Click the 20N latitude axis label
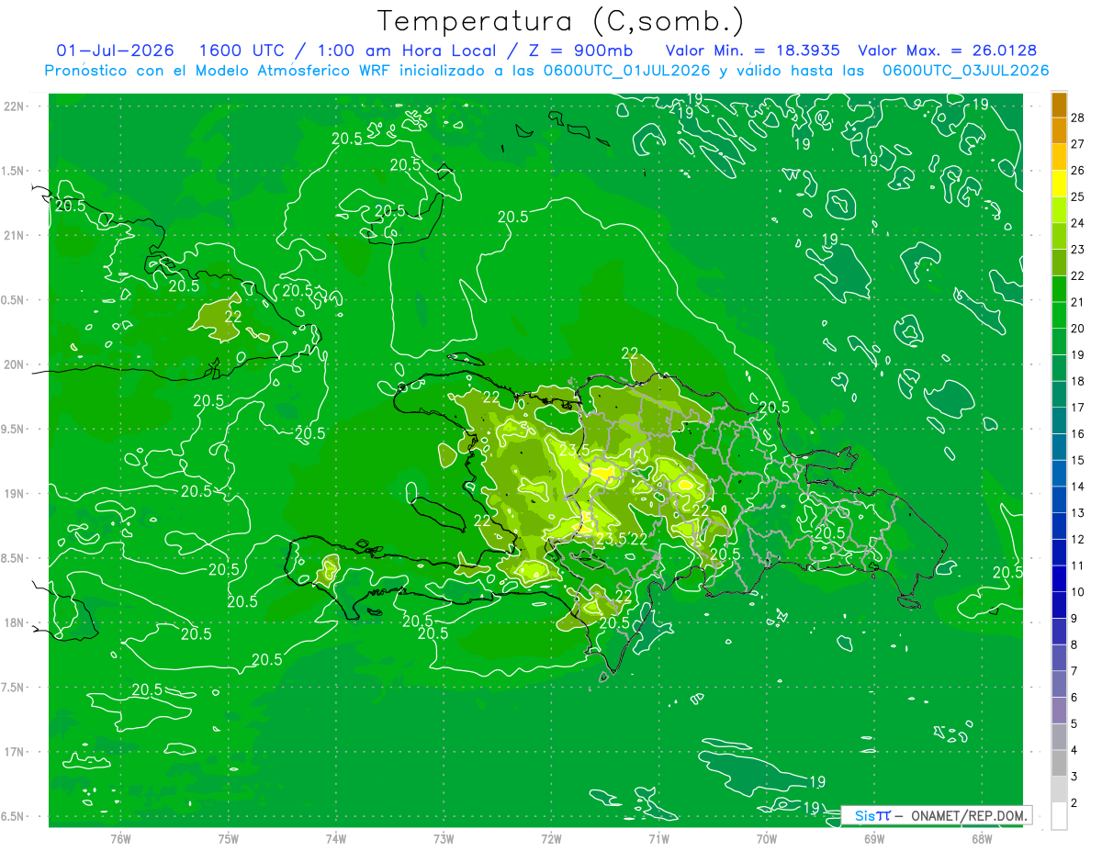The image size is (1102, 851). [x=15, y=364]
